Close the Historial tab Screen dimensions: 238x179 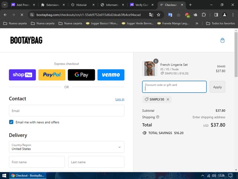(x=93, y=5)
